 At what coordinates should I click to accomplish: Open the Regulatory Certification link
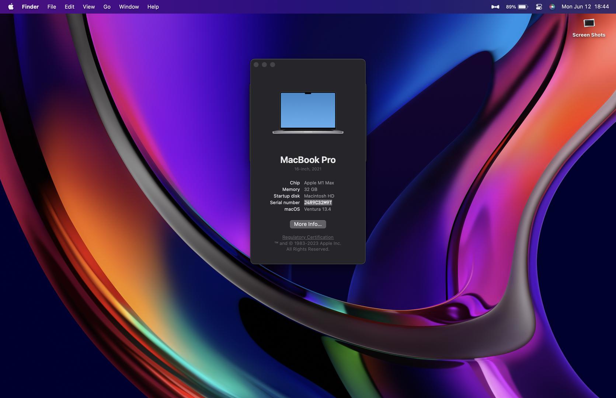tap(308, 237)
